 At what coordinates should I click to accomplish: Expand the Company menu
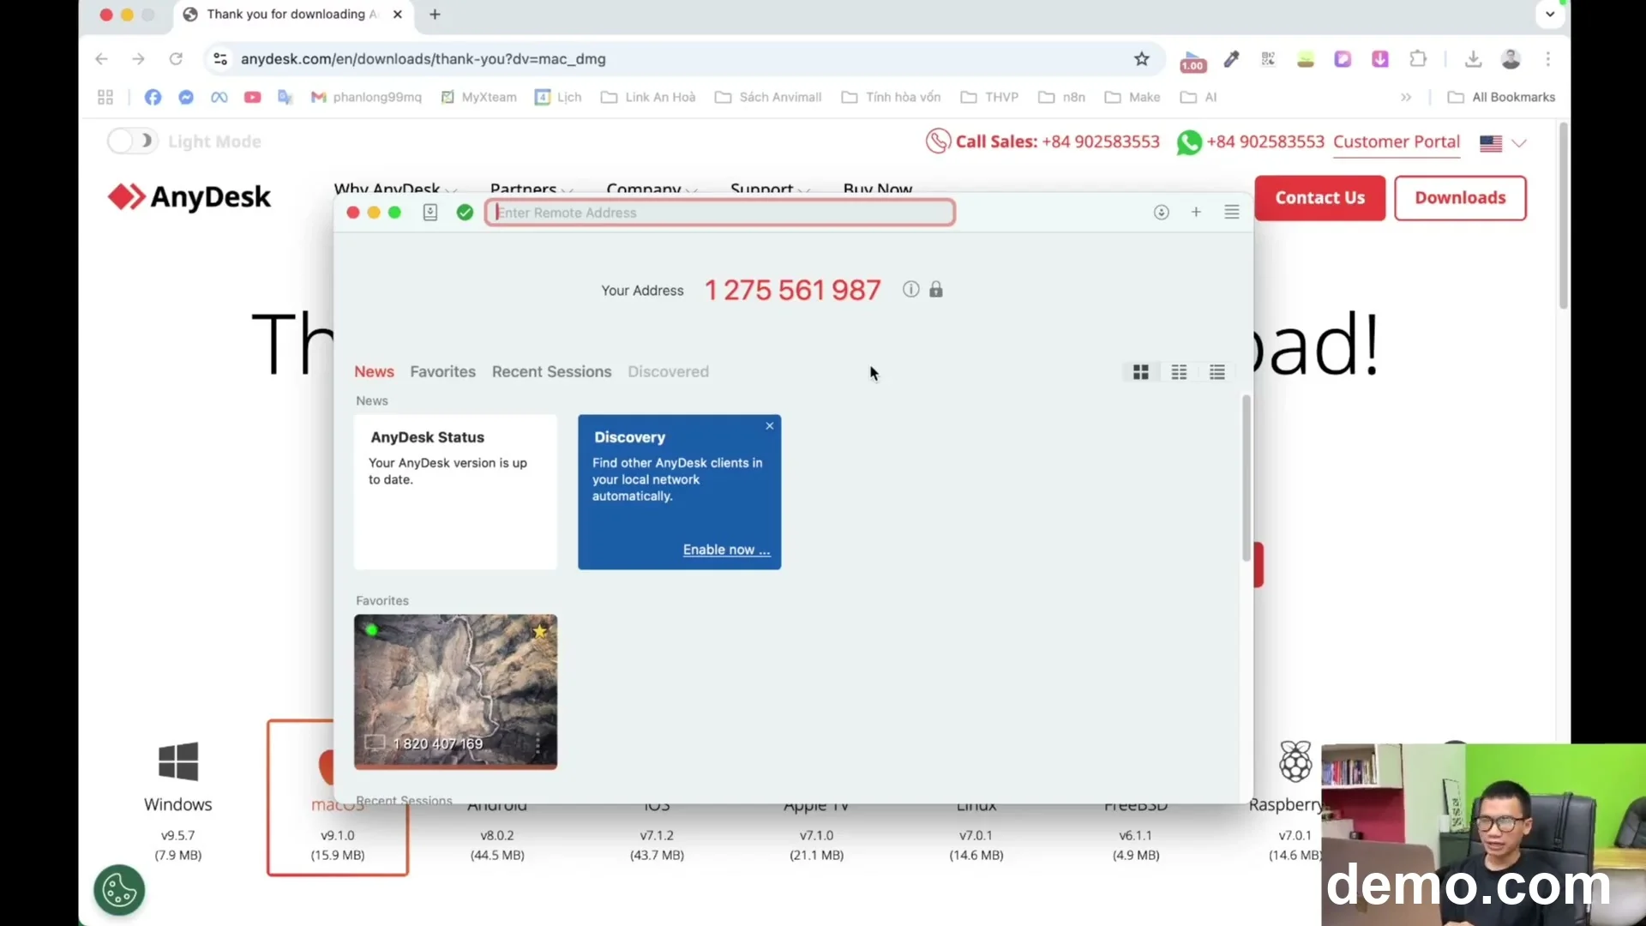652,189
